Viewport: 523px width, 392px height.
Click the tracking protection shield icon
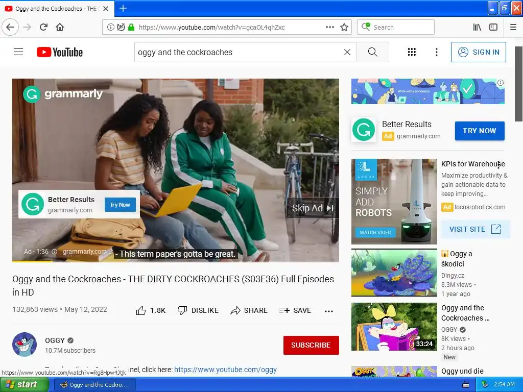click(x=121, y=27)
